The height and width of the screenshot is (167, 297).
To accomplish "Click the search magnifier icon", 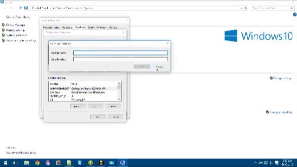I will (x=291, y=8).
